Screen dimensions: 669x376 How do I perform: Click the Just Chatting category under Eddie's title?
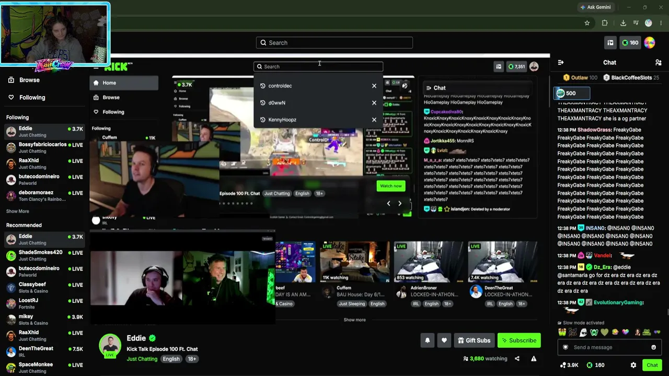pos(142,359)
